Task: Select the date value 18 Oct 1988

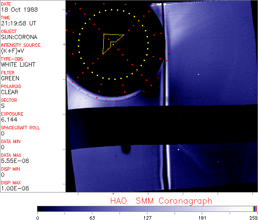Action: [15, 10]
